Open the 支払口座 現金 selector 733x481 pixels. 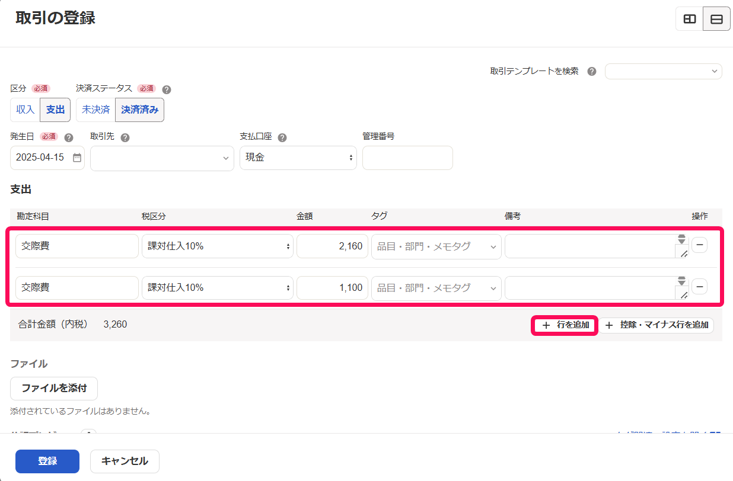click(x=298, y=158)
